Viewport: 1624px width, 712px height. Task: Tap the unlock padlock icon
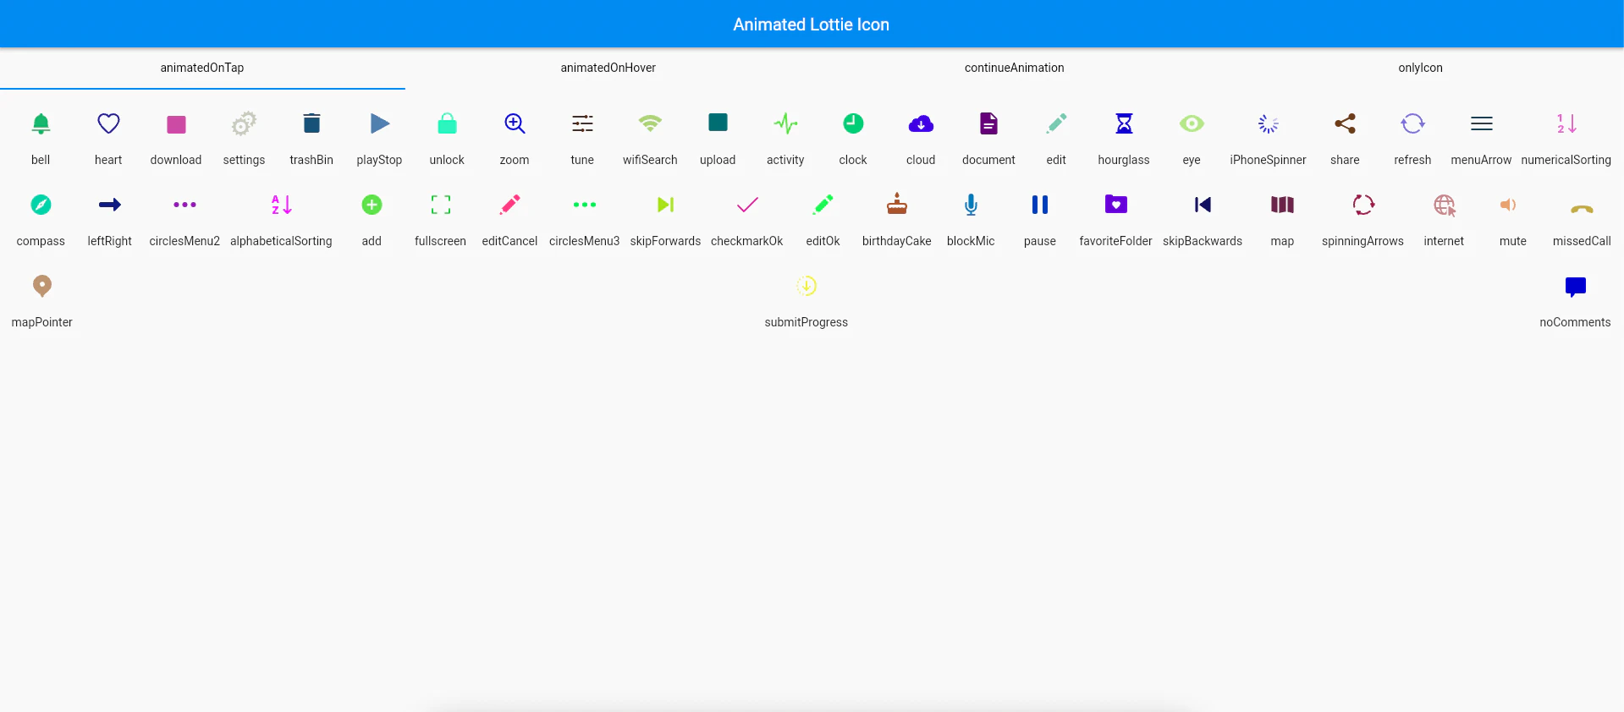447,123
